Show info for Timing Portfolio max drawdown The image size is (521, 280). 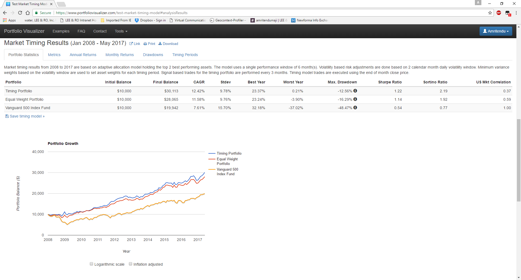click(355, 91)
